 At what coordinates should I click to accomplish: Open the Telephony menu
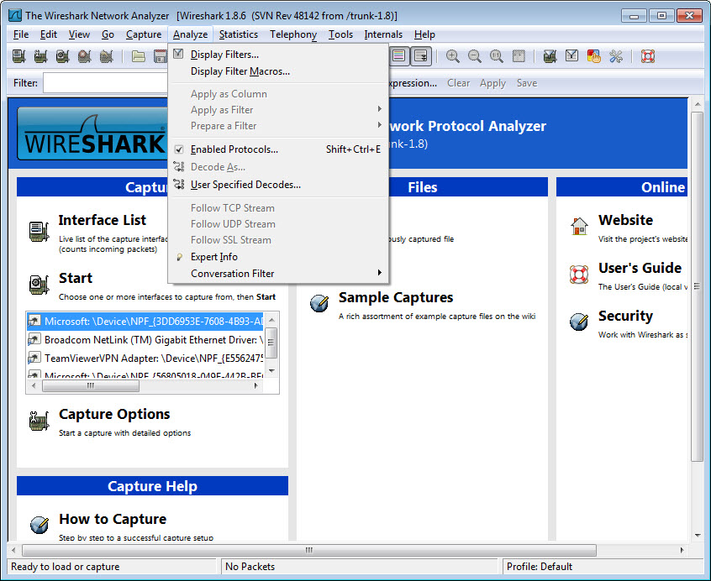[293, 34]
